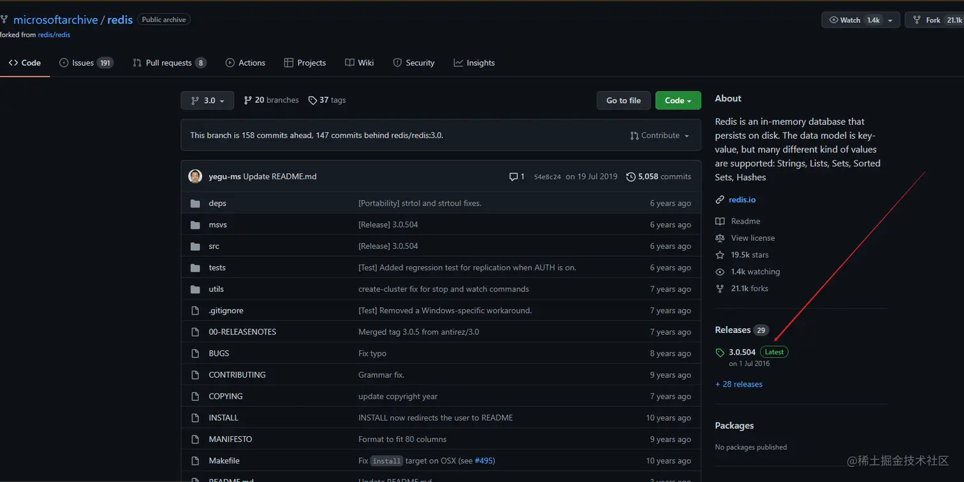This screenshot has width=964, height=482.
Task: Open the "create-cluster fix for stop and watch commands" commit
Action: coord(444,289)
